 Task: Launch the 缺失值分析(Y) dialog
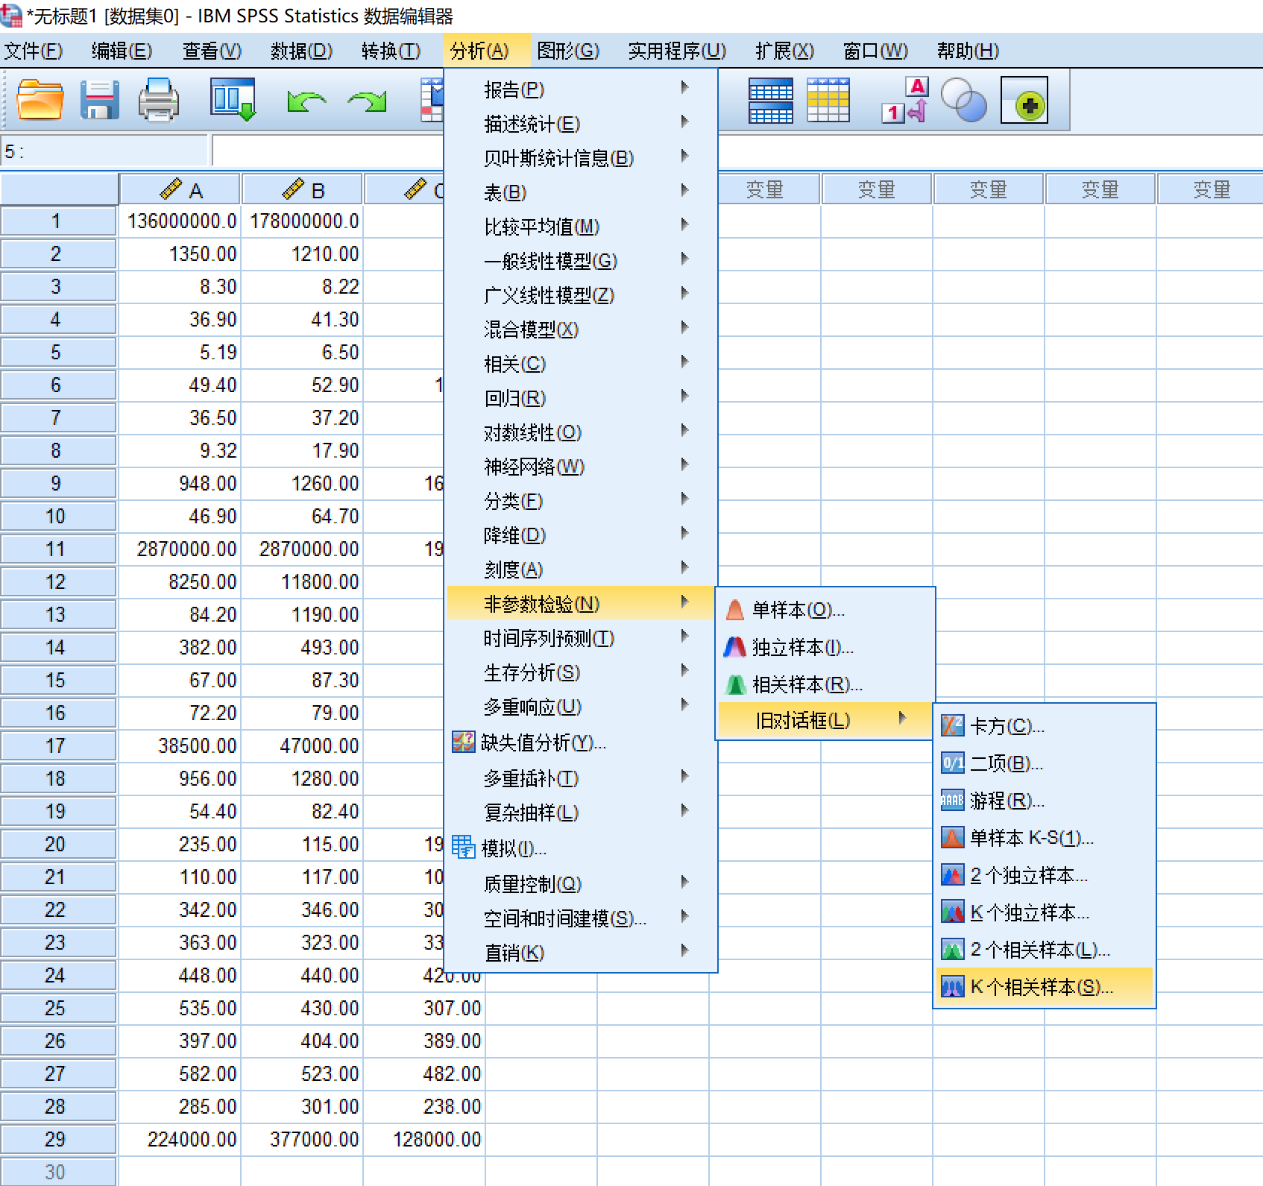(x=534, y=743)
